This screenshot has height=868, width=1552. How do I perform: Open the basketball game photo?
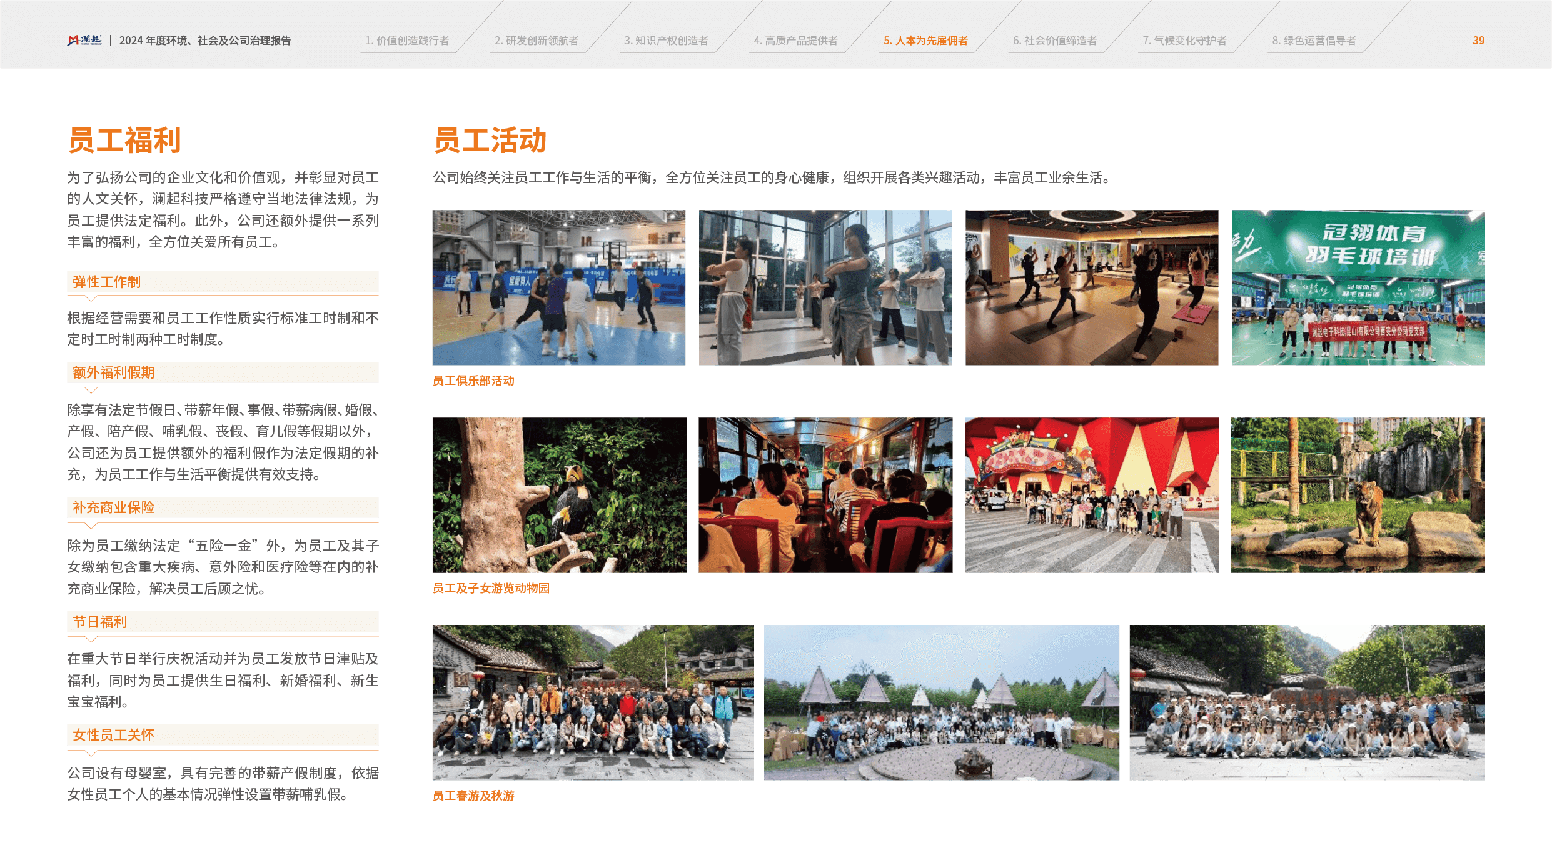558,287
